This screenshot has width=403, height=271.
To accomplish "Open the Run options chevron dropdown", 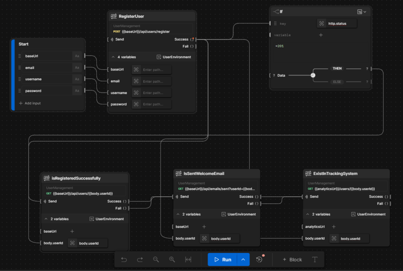I will pos(243,260).
